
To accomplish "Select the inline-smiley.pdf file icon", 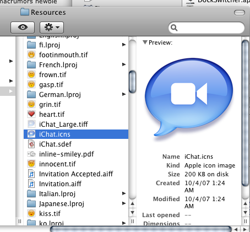I will click(x=31, y=154).
